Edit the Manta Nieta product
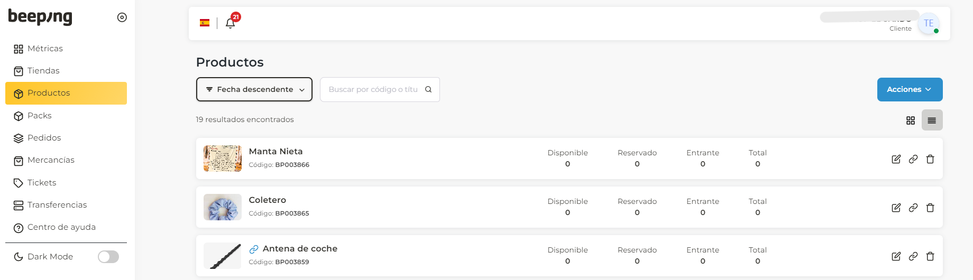The width and height of the screenshot is (973, 280). tap(896, 159)
